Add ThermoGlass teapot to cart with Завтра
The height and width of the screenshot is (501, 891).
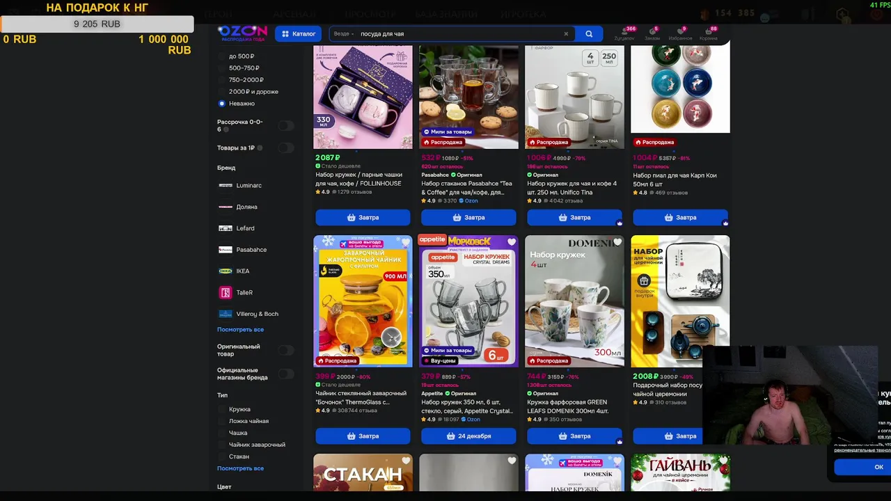click(x=363, y=436)
